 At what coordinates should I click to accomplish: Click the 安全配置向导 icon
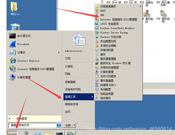pos(97,41)
